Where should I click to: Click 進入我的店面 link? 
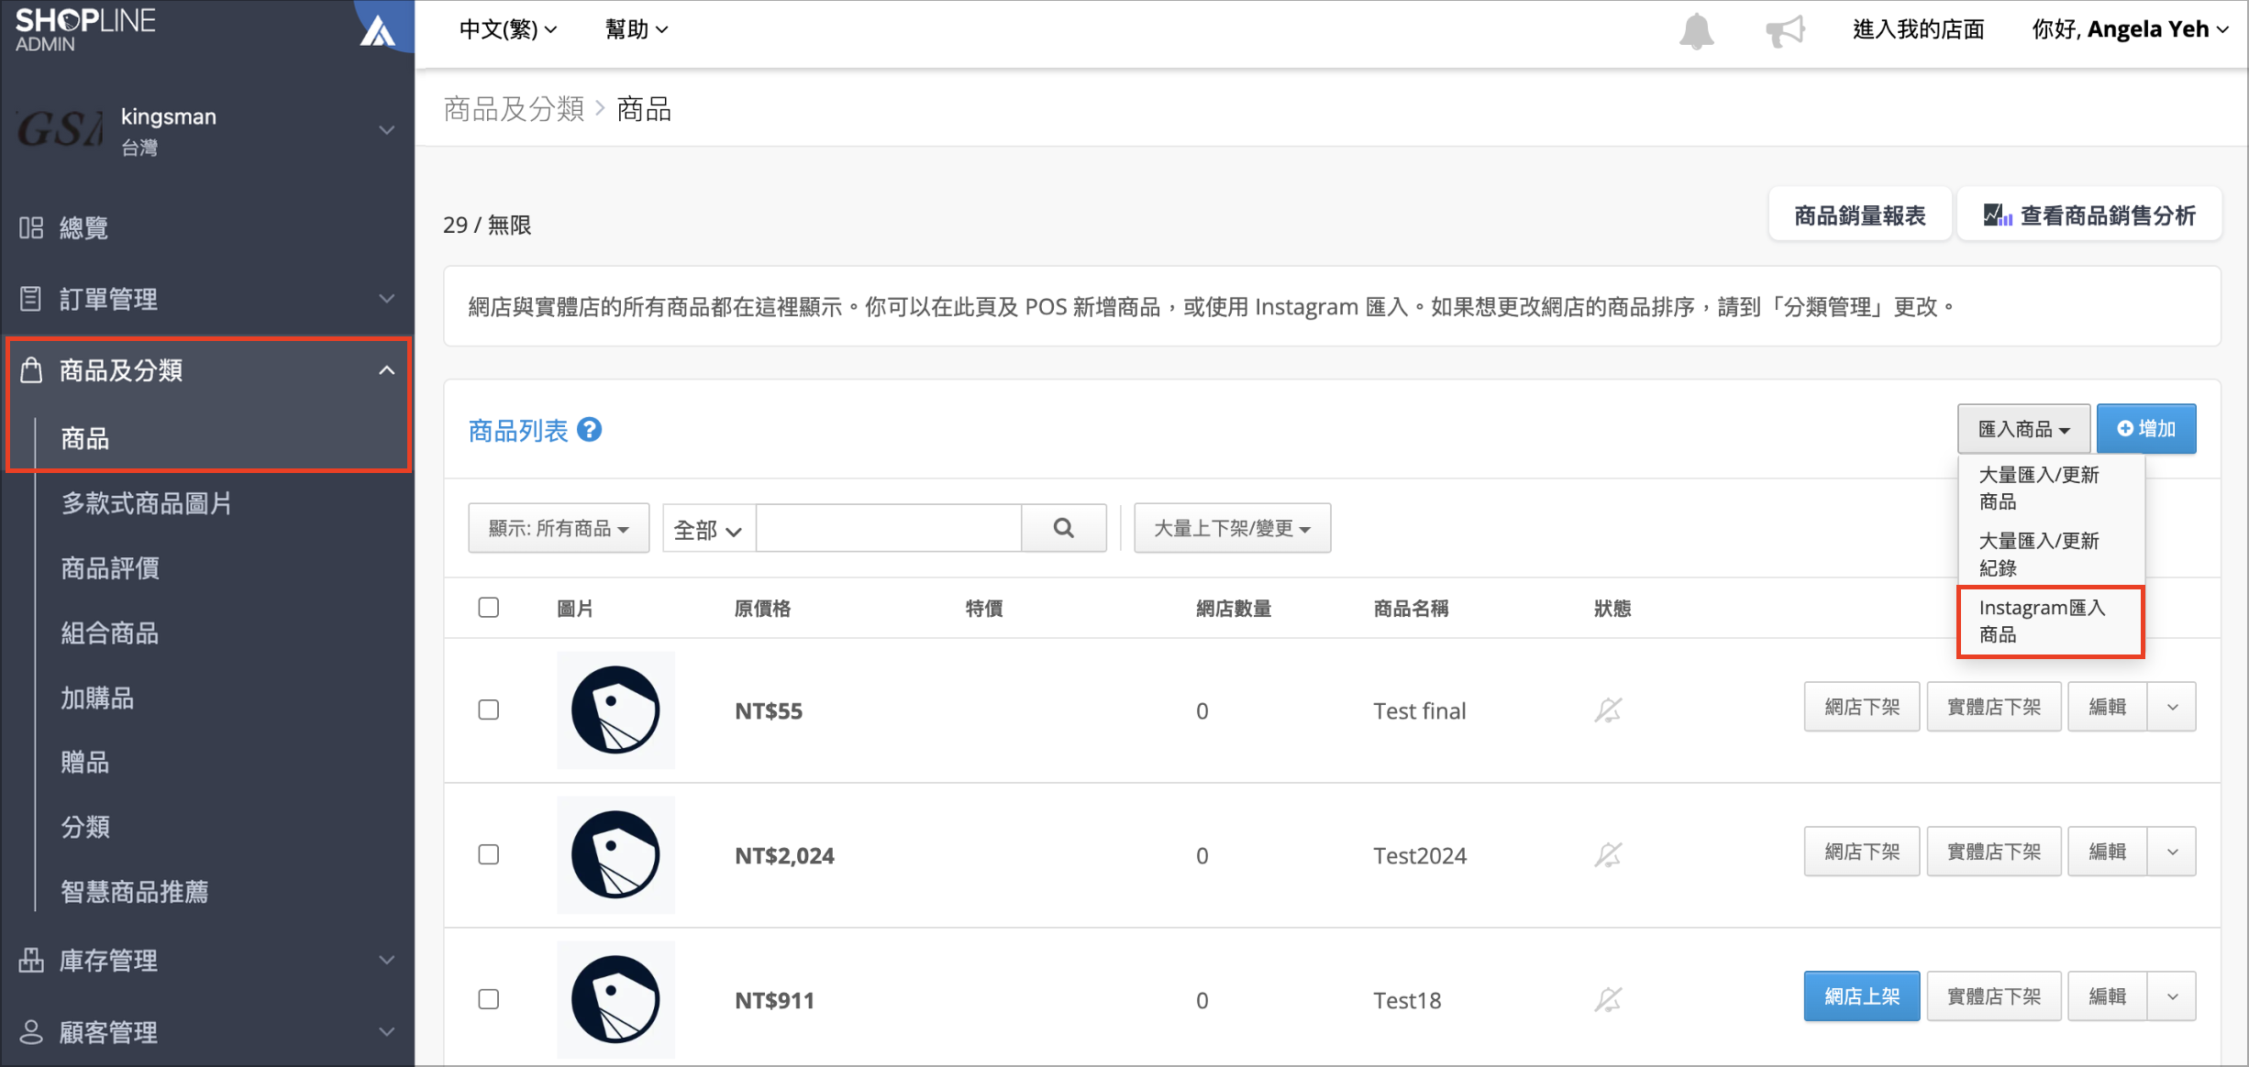1918,29
